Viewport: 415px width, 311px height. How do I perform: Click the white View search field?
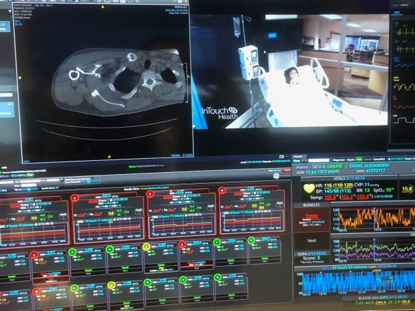[319, 161]
